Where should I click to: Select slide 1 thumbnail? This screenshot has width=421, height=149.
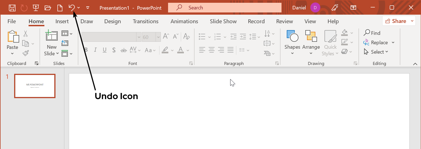click(35, 86)
